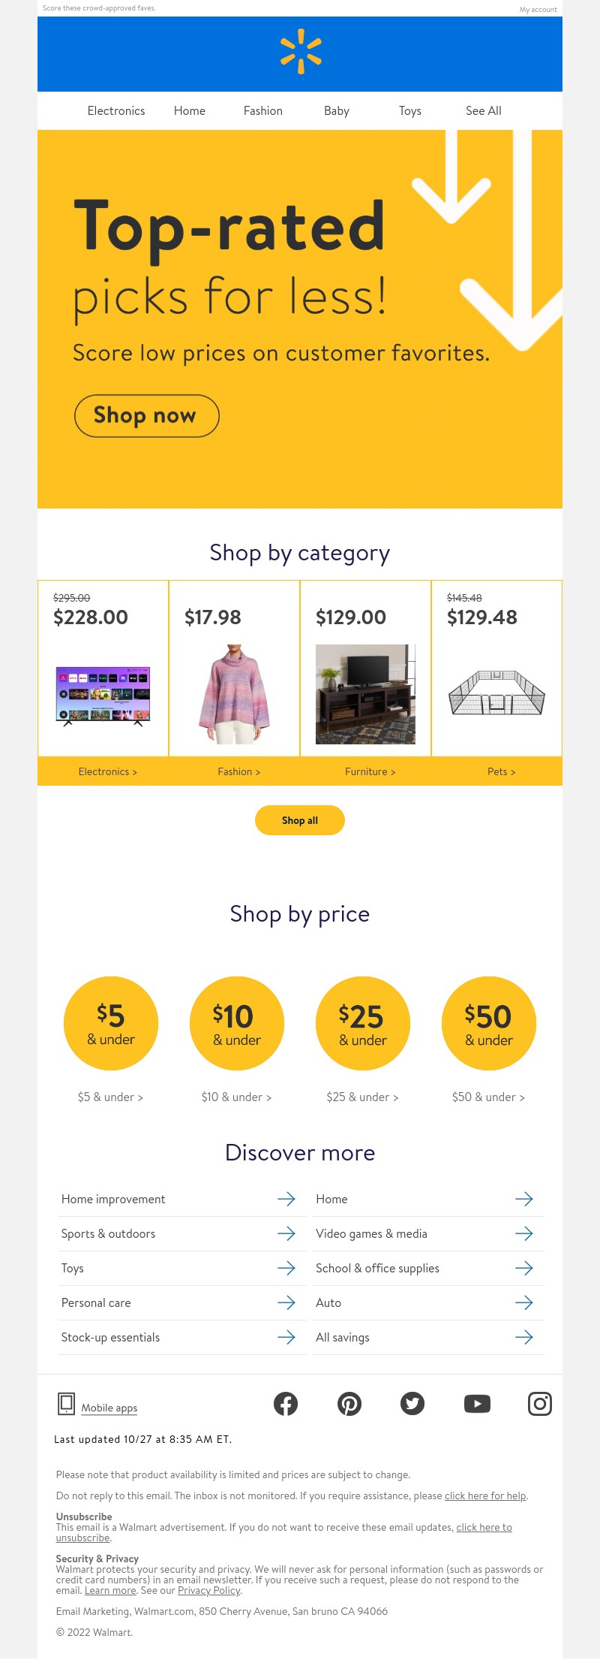
Task: Open the Facebook icon link
Action: tap(286, 1403)
